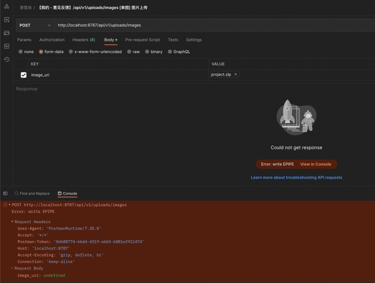This screenshot has height=283, width=375.
Task: Choose the x-www-form-urlencoded radio option
Action: [71, 52]
